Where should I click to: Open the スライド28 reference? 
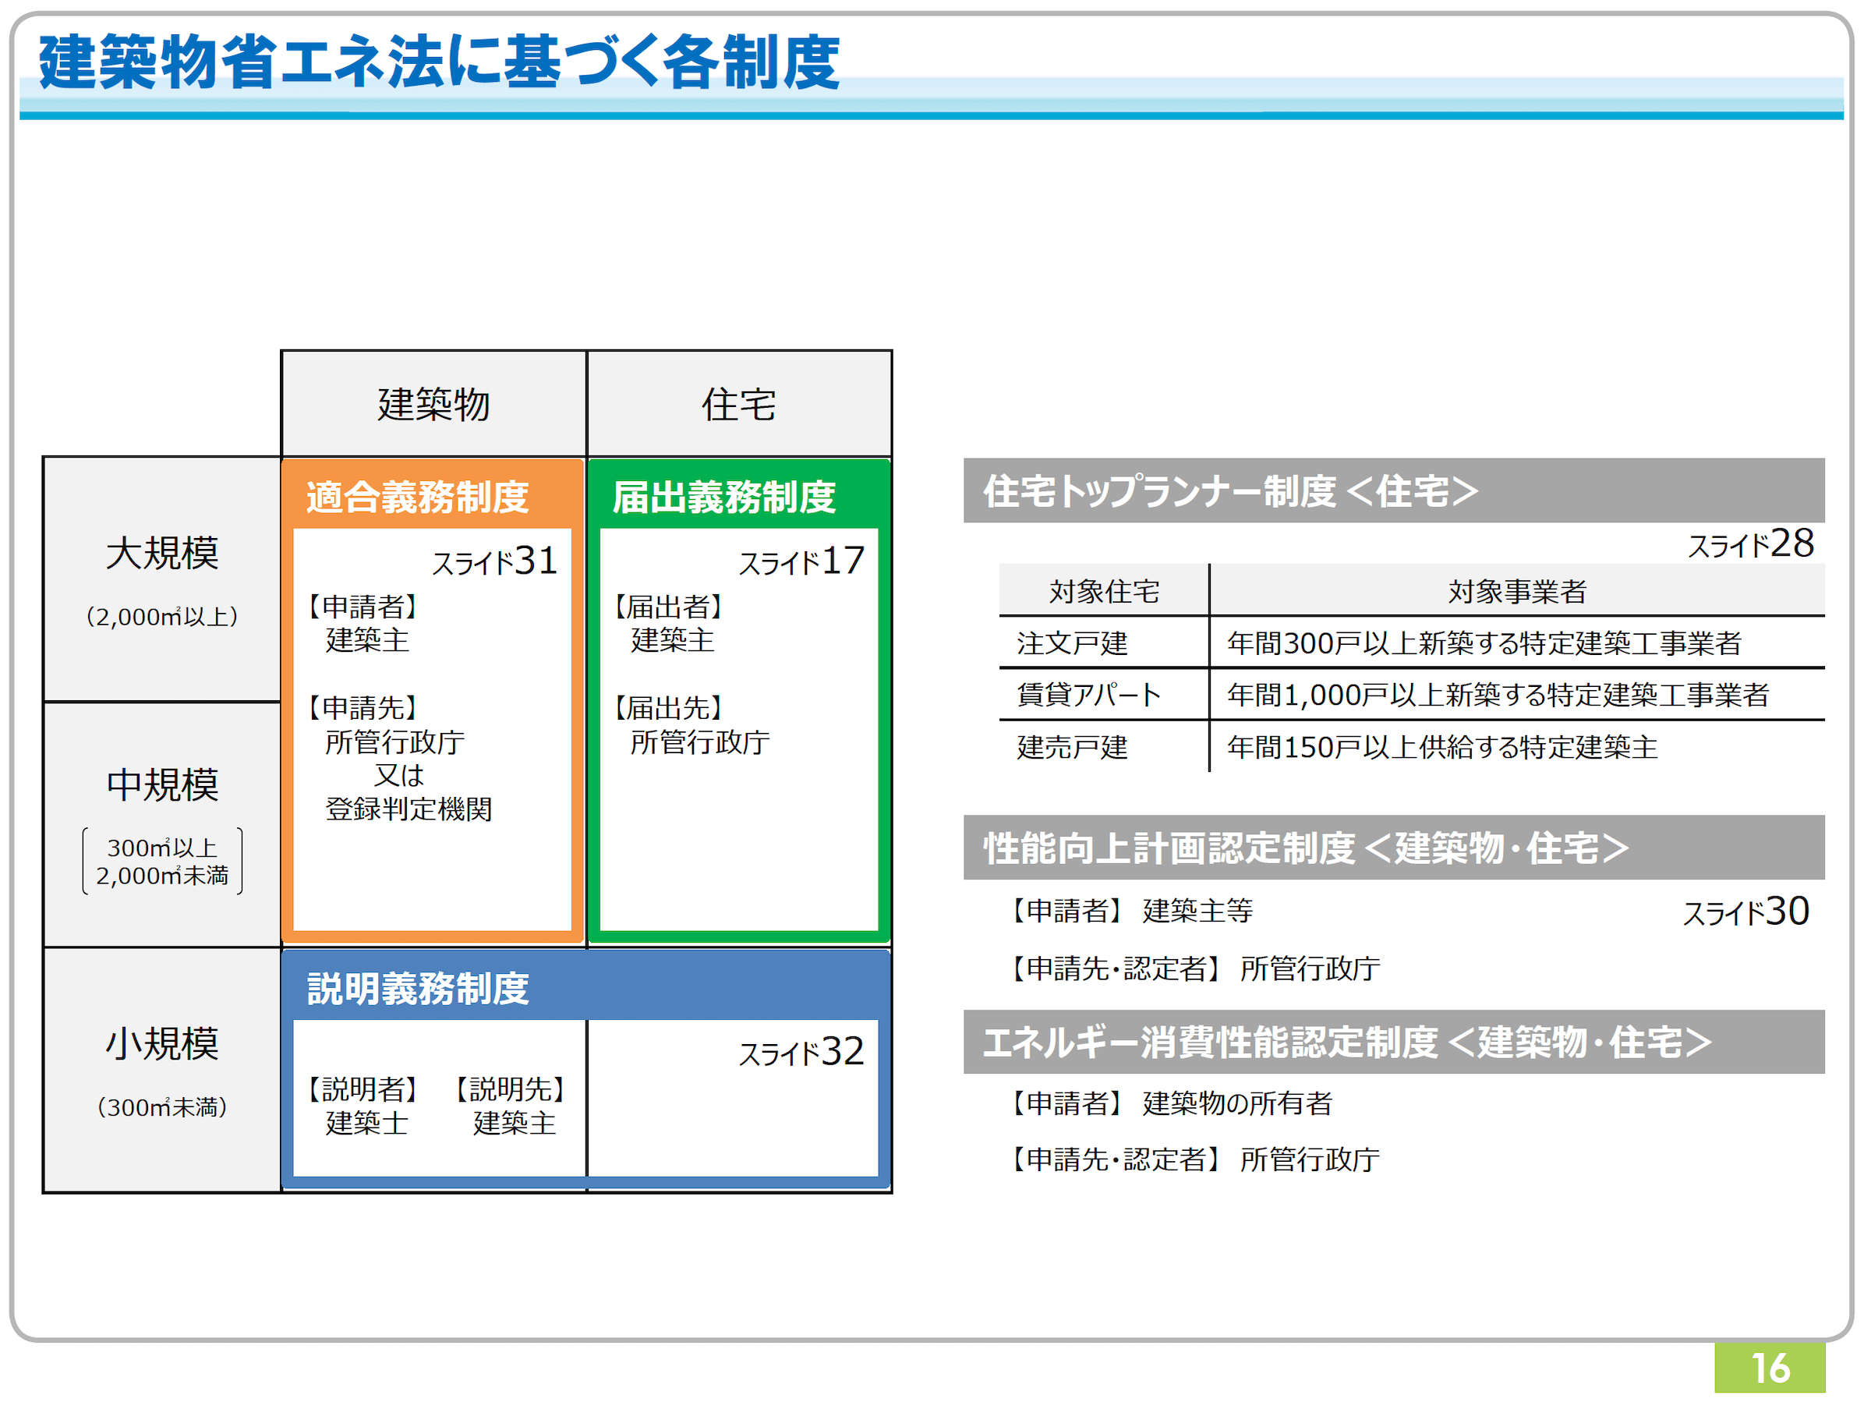(x=1752, y=544)
